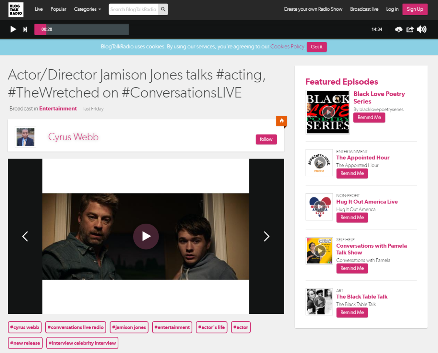Open The Black Table Talk title link

[362, 297]
